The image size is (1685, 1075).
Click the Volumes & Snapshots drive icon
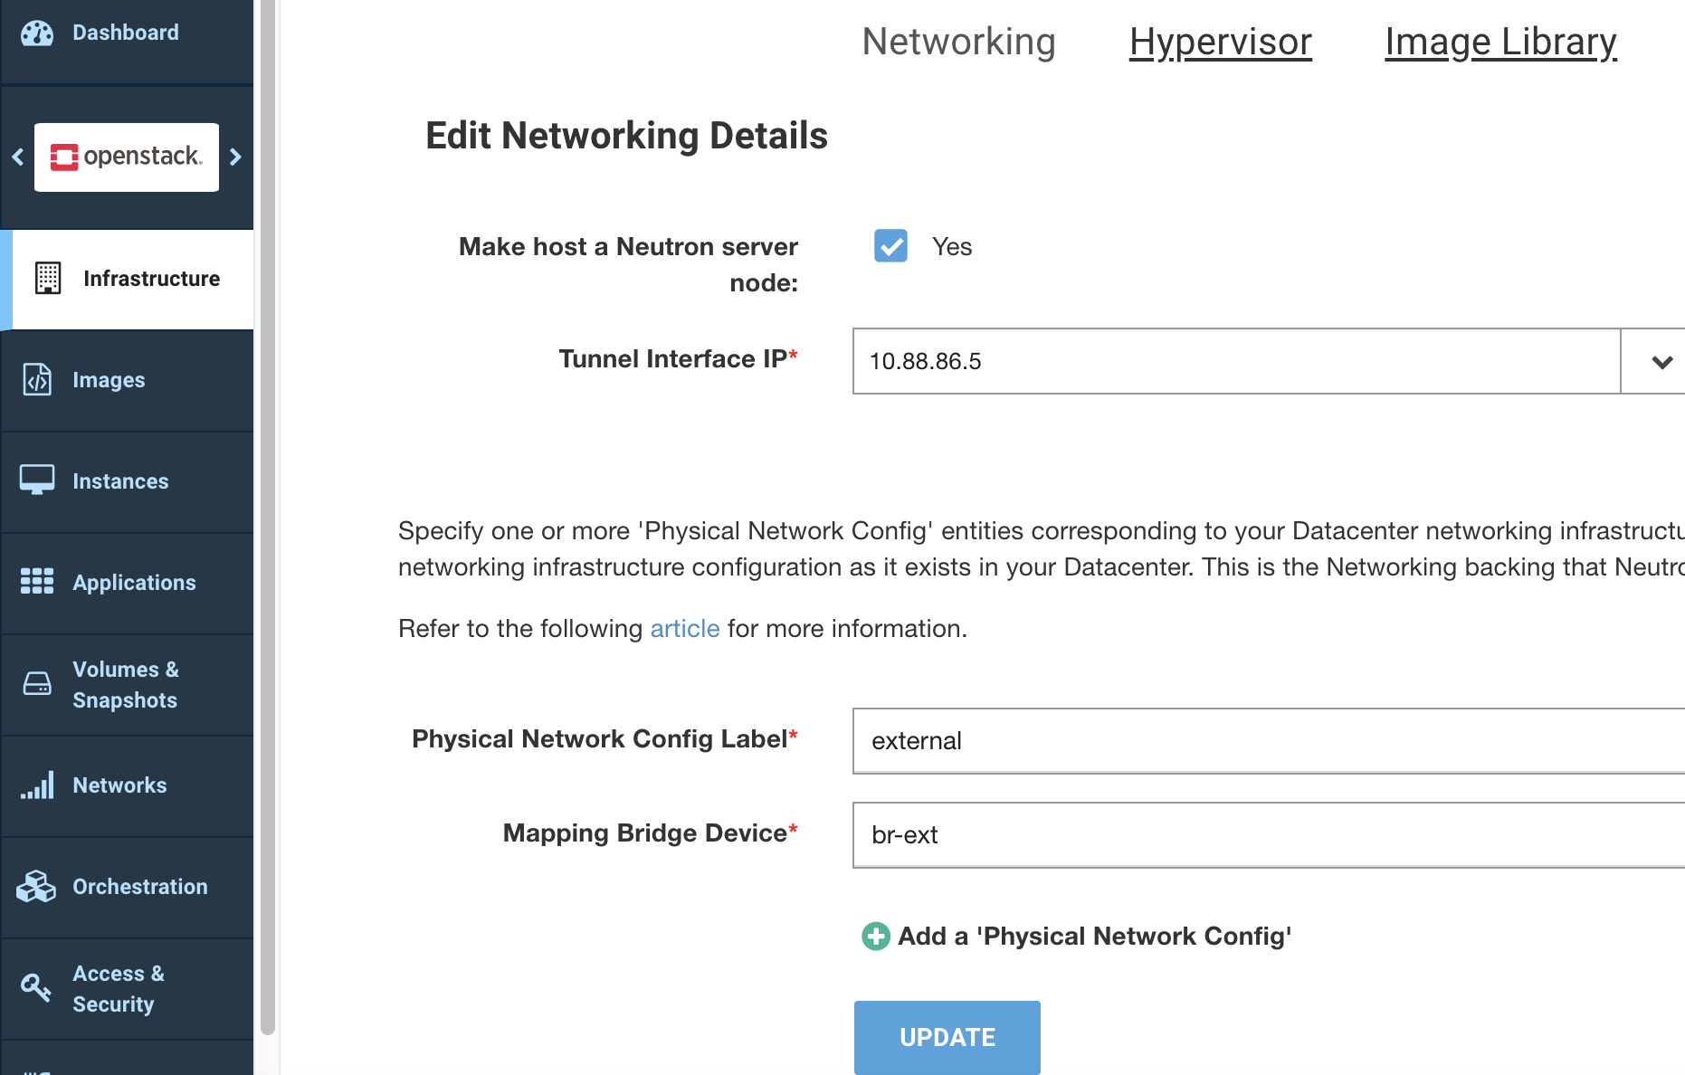coord(37,684)
